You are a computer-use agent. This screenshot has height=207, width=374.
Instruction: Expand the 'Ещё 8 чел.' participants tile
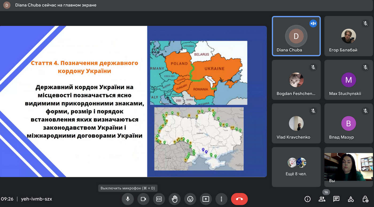click(x=296, y=167)
